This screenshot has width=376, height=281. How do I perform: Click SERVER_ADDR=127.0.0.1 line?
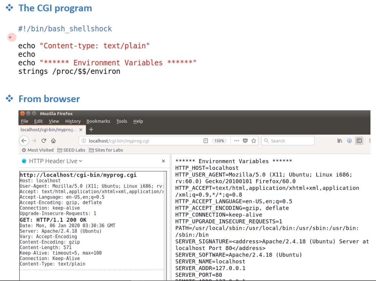click(210, 268)
